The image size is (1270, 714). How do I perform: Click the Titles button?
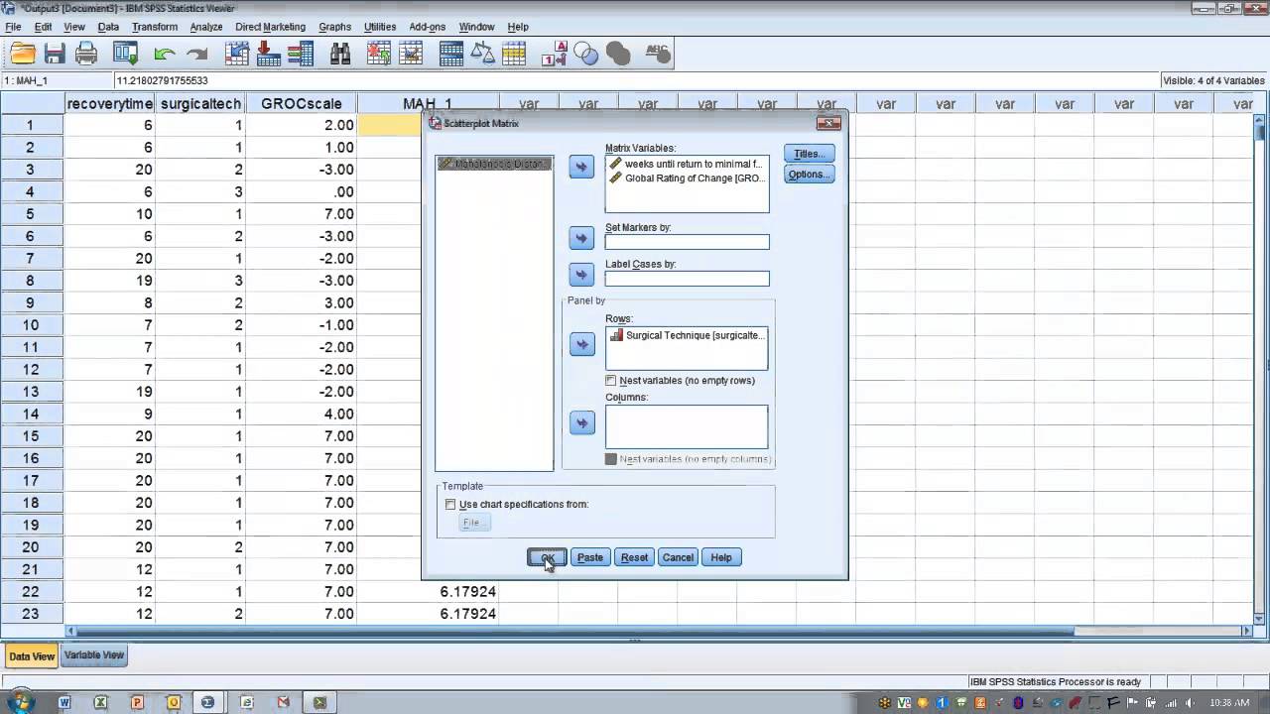pos(809,154)
